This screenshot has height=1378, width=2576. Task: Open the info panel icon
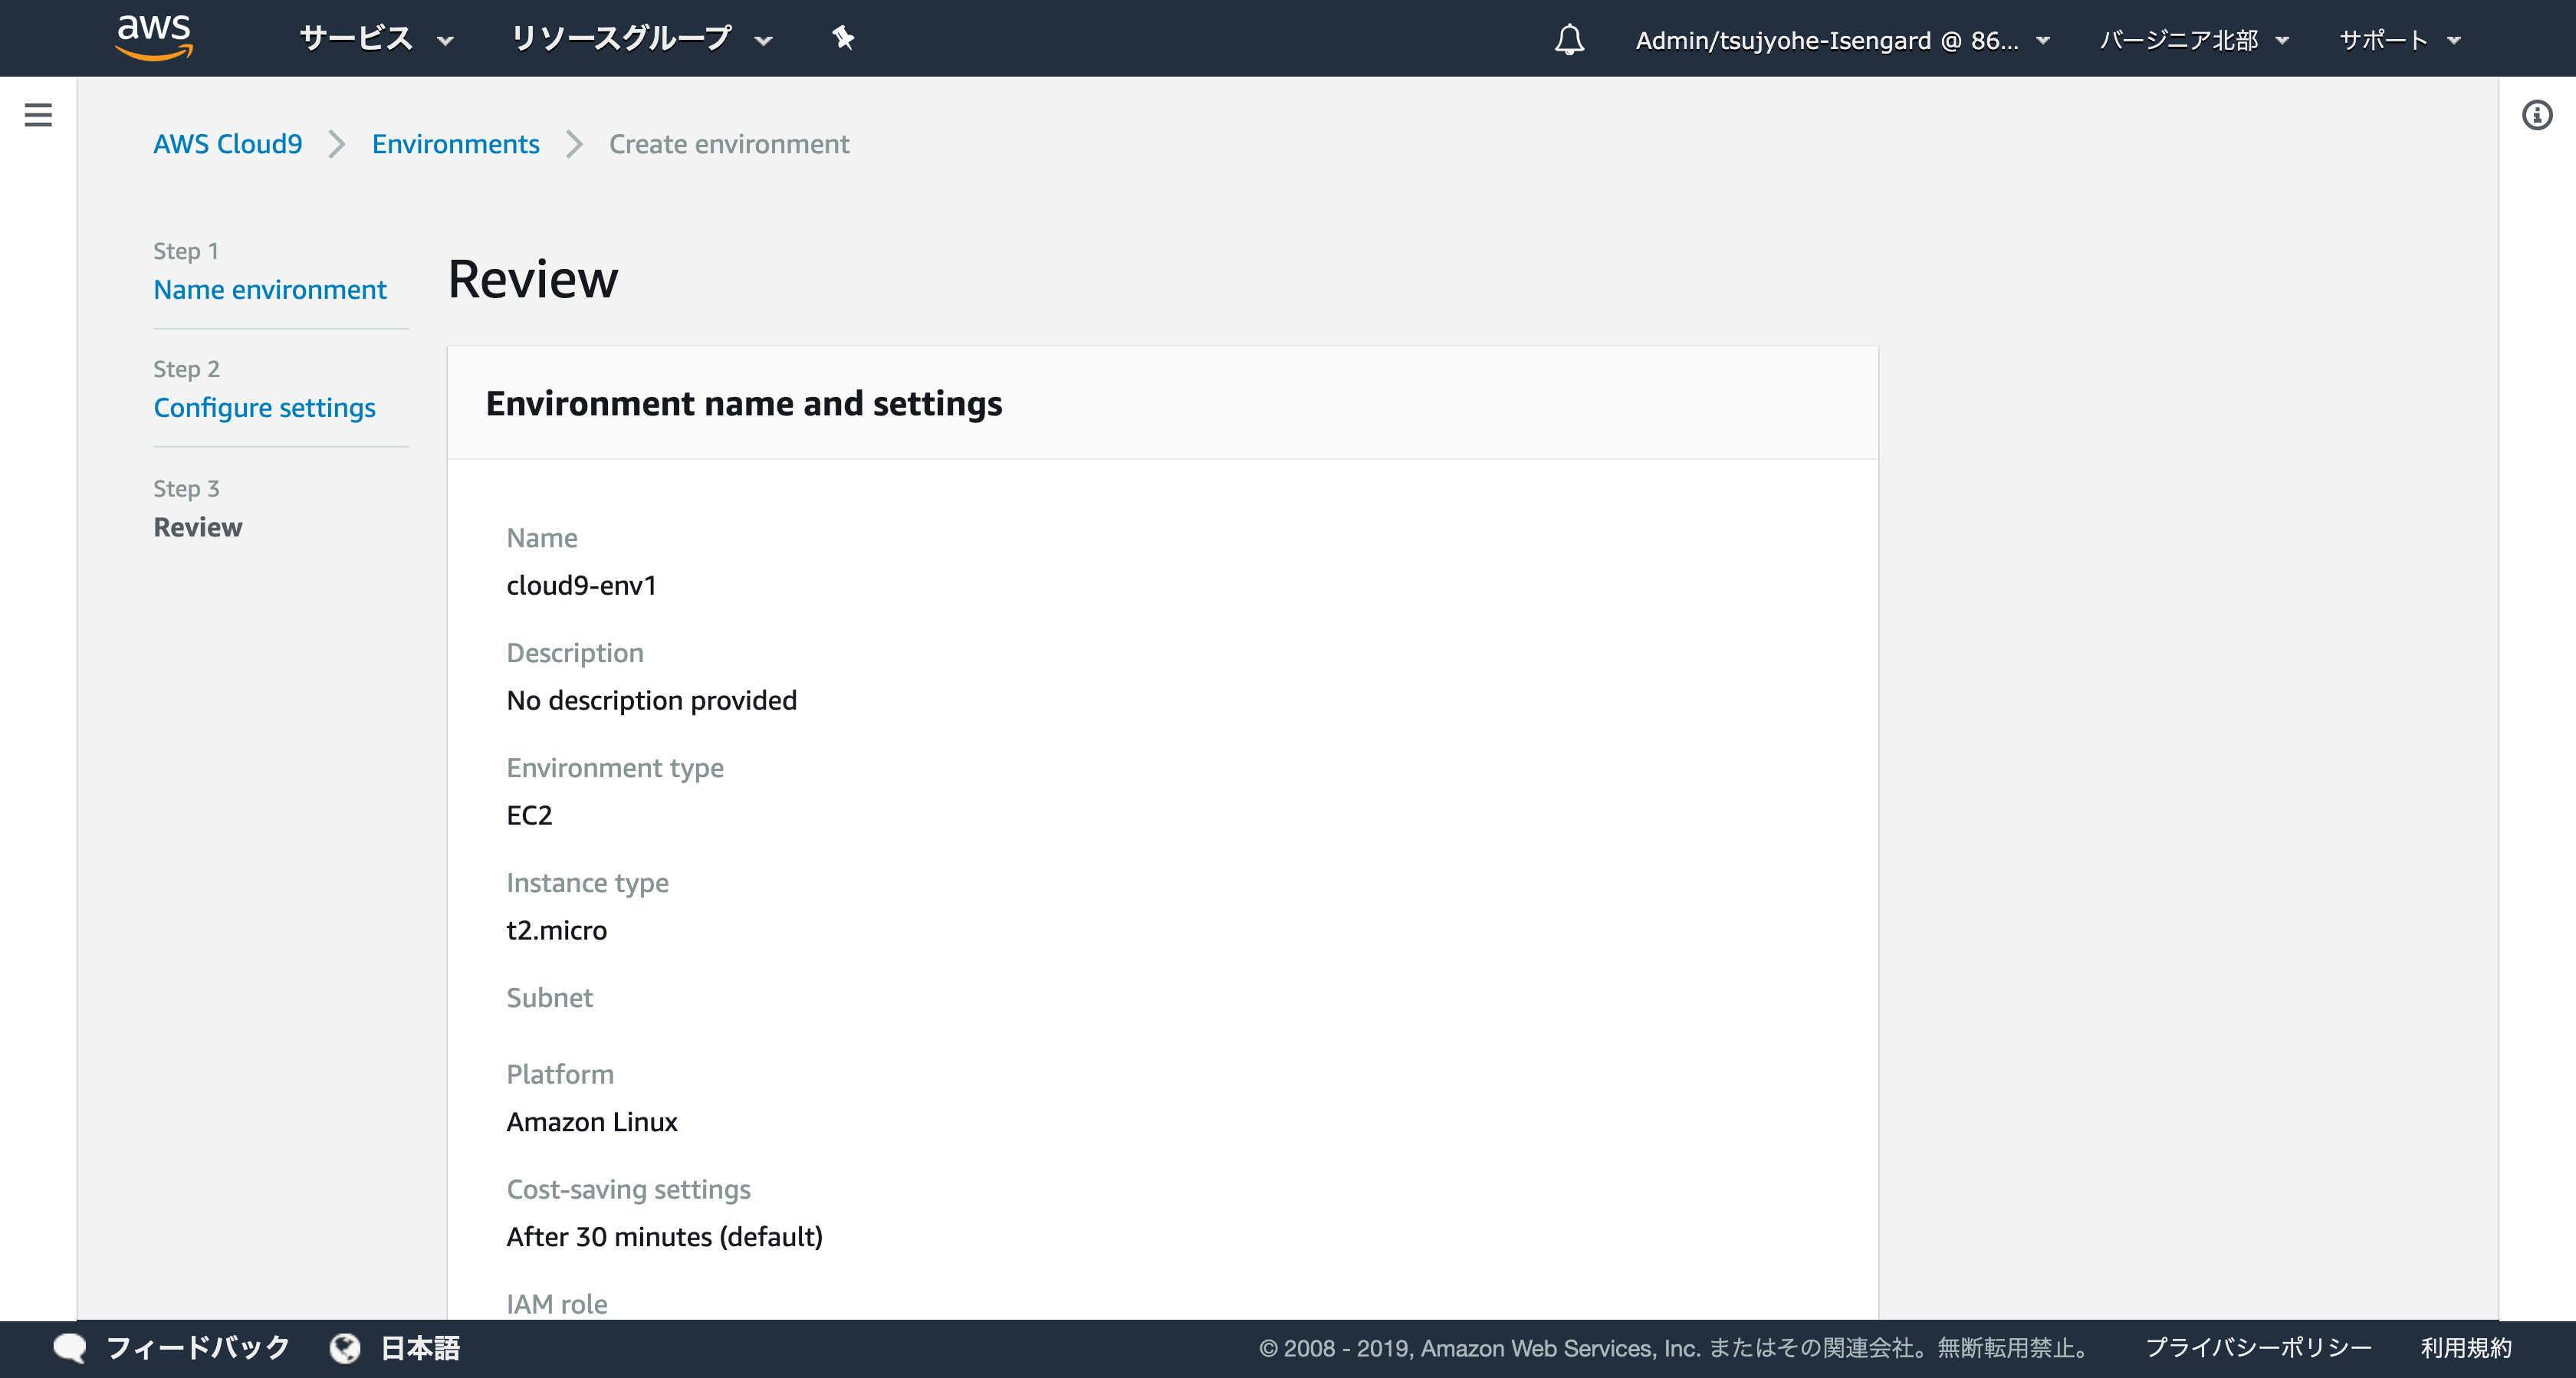(2537, 115)
